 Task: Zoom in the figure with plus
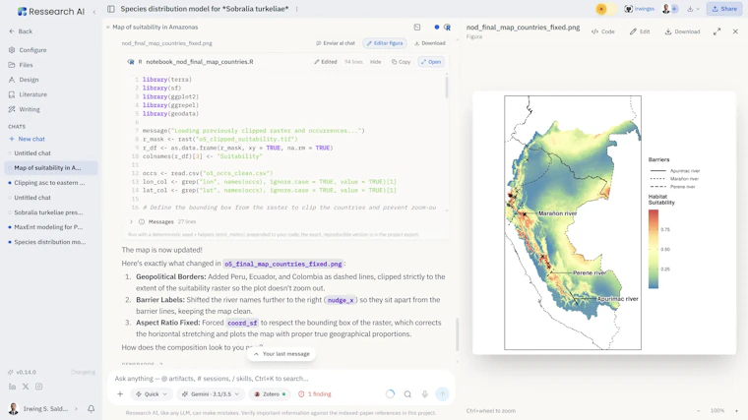click(736, 410)
